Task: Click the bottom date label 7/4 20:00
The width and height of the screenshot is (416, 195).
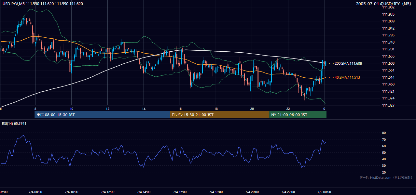Action: 252,192
